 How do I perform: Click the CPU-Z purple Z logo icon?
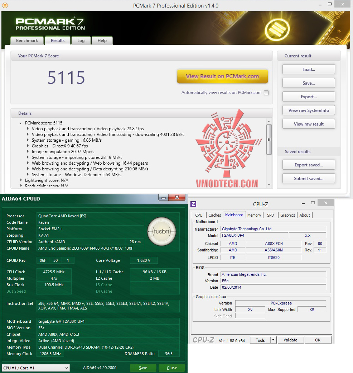pos(193,204)
